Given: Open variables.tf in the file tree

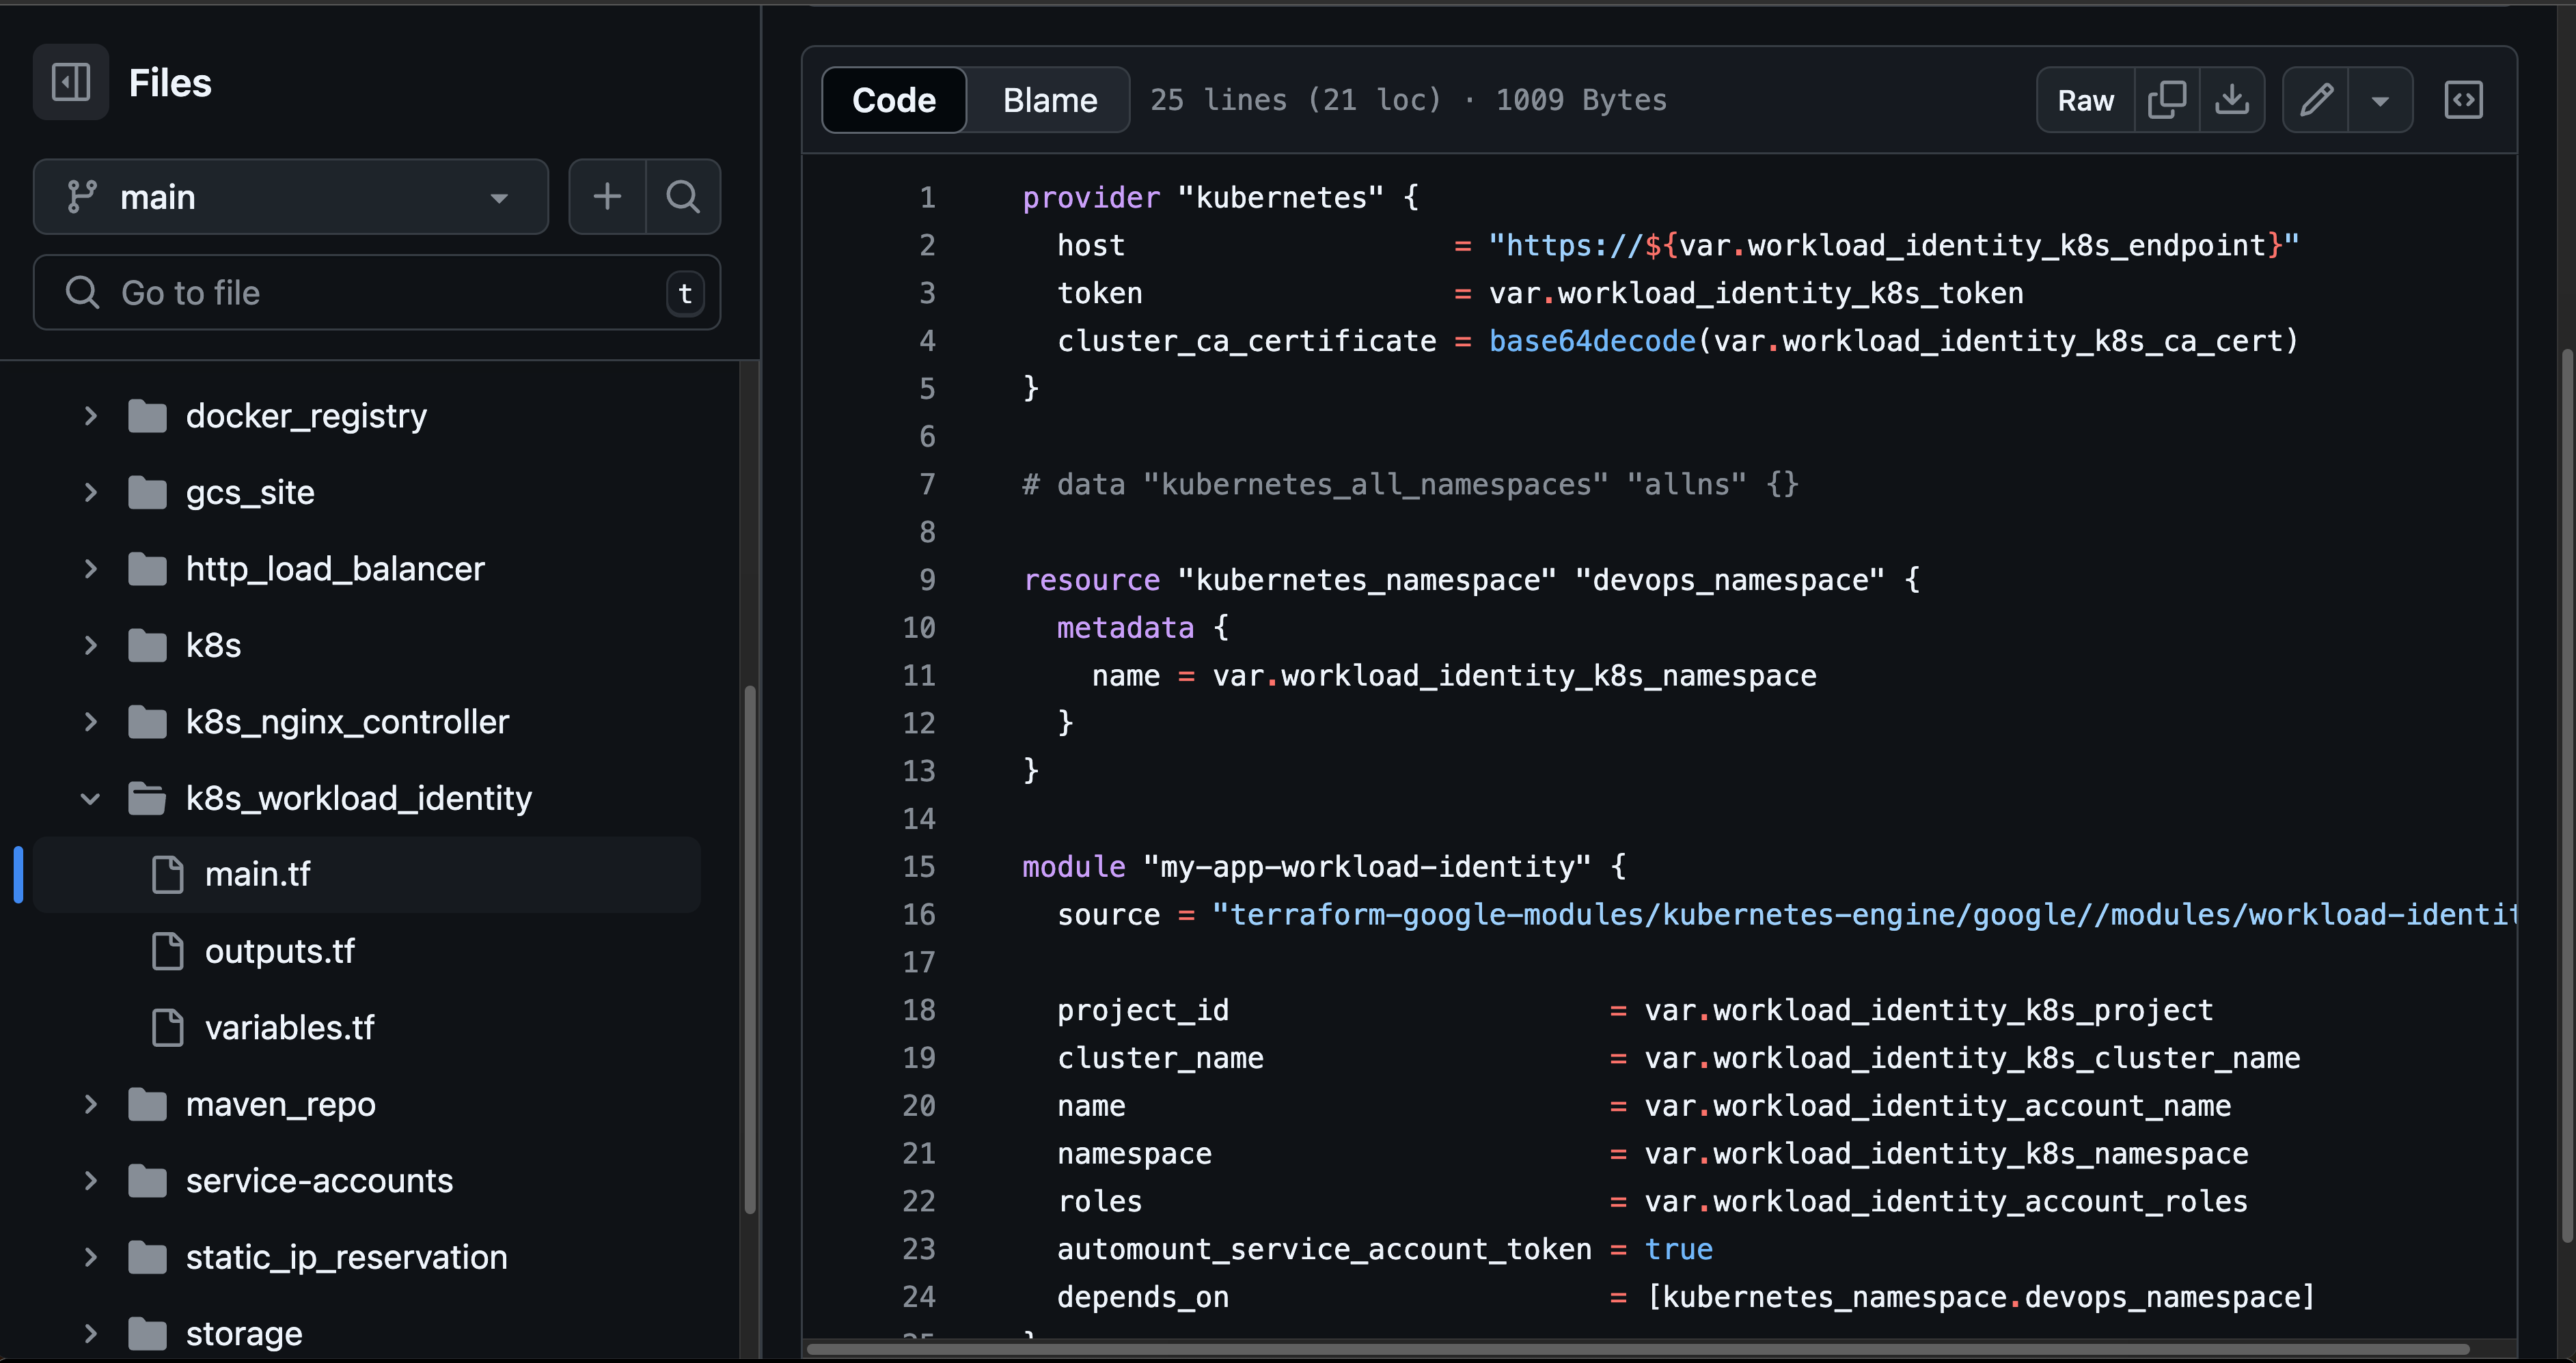Looking at the screenshot, I should pos(289,1026).
